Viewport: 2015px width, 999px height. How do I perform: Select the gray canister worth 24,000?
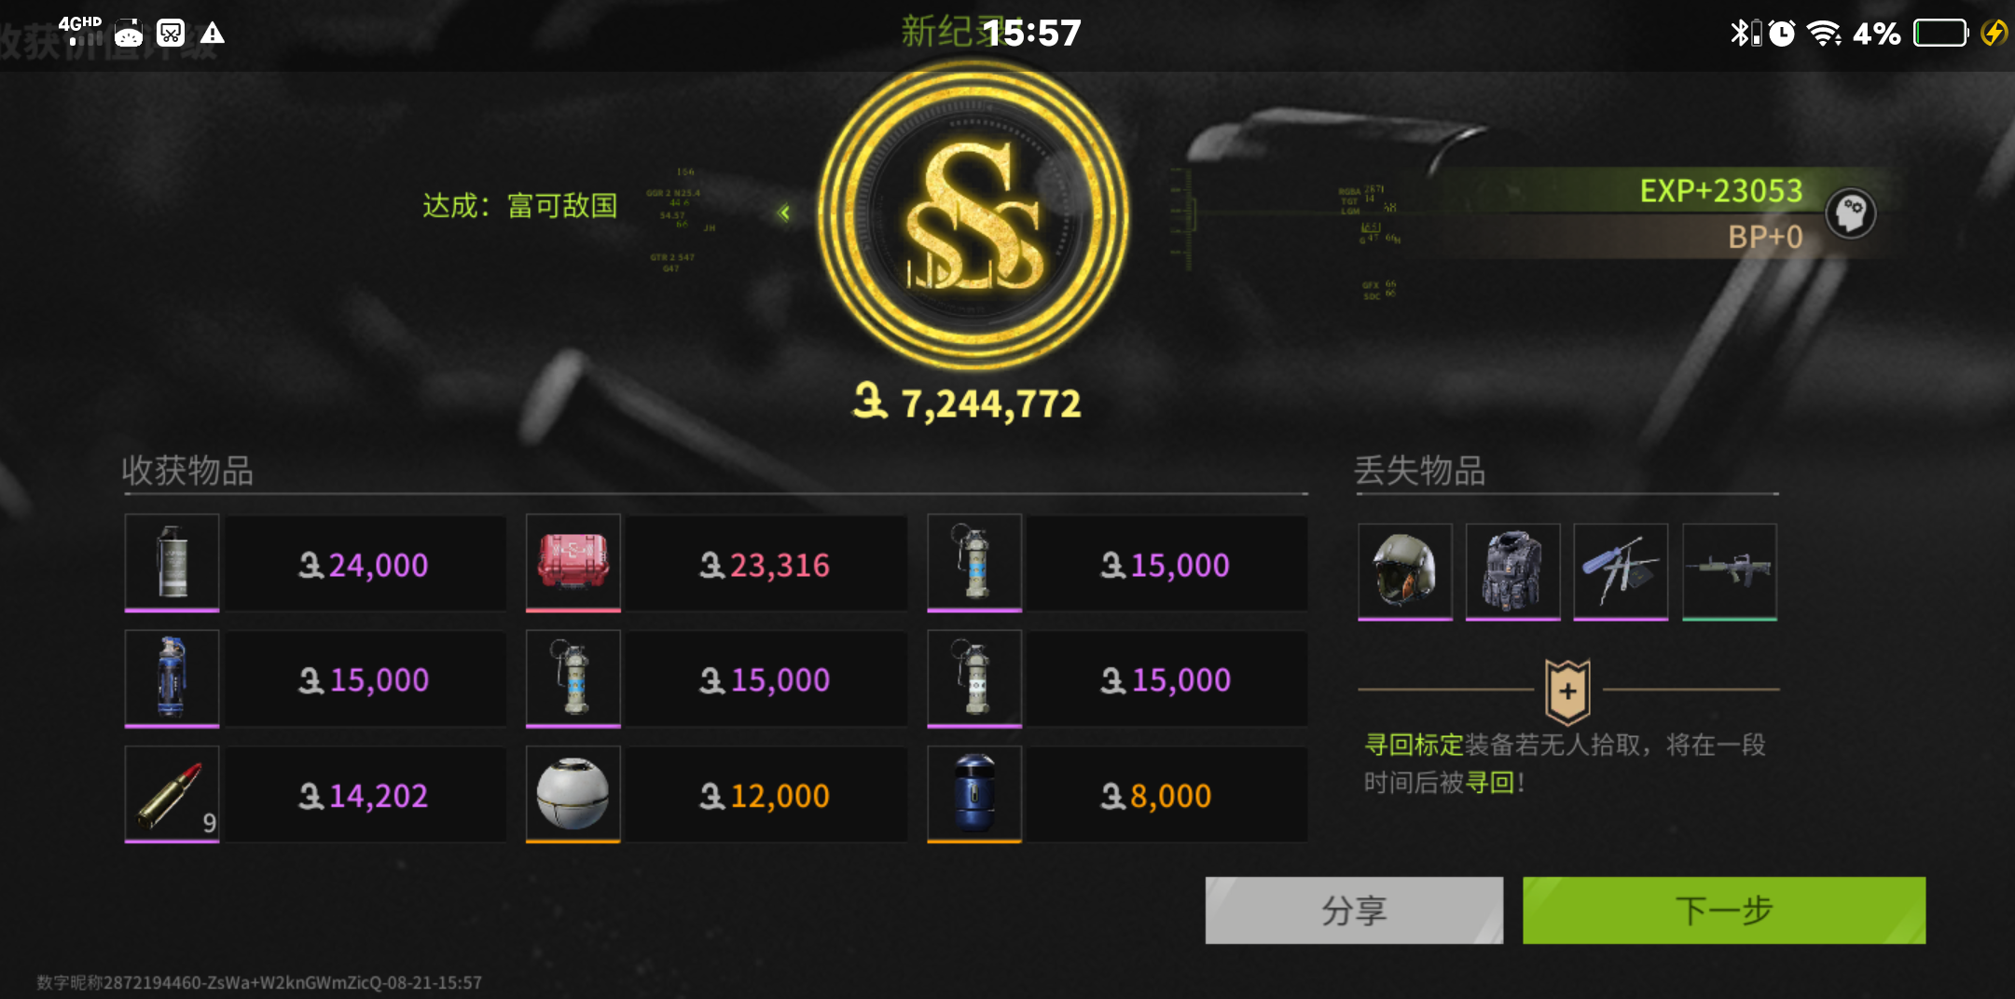coord(173,563)
